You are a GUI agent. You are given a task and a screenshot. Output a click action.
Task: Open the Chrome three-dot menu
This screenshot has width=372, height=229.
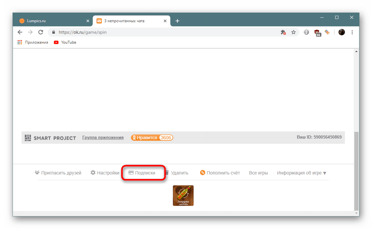(x=352, y=32)
